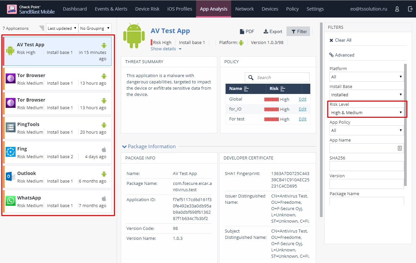Select AV Test App in the applications list
The height and width of the screenshot is (263, 416).
[57, 51]
